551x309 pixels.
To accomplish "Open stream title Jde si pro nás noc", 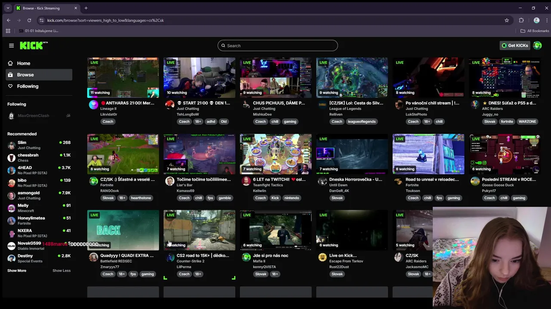I will pyautogui.click(x=271, y=255).
